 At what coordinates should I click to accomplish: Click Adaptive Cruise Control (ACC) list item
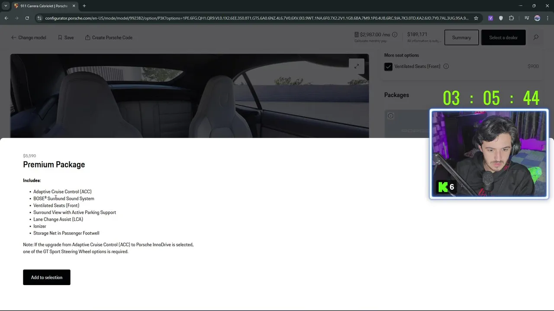62,192
